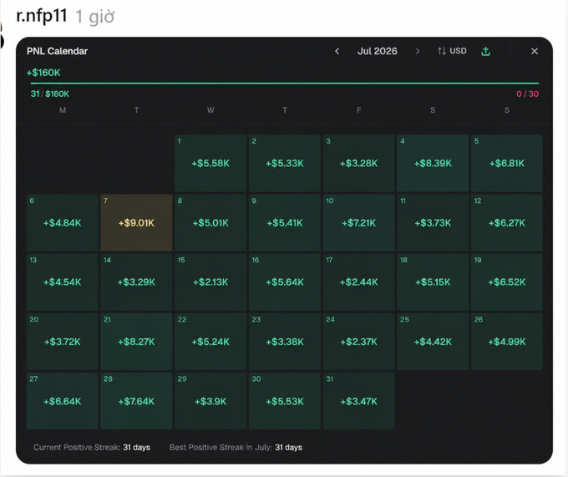Select July 22 cell showing +$5.24K

pos(210,342)
